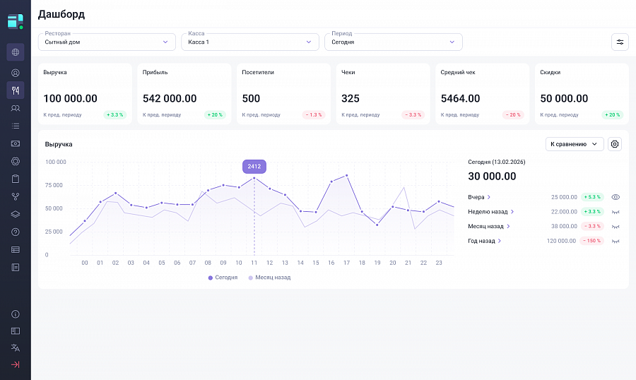Click the 120 000.00 year-ago value

point(561,241)
